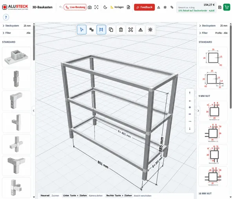The height and width of the screenshot is (199, 232).
Task: Select the straight connector thumbnail
Action: (16, 79)
